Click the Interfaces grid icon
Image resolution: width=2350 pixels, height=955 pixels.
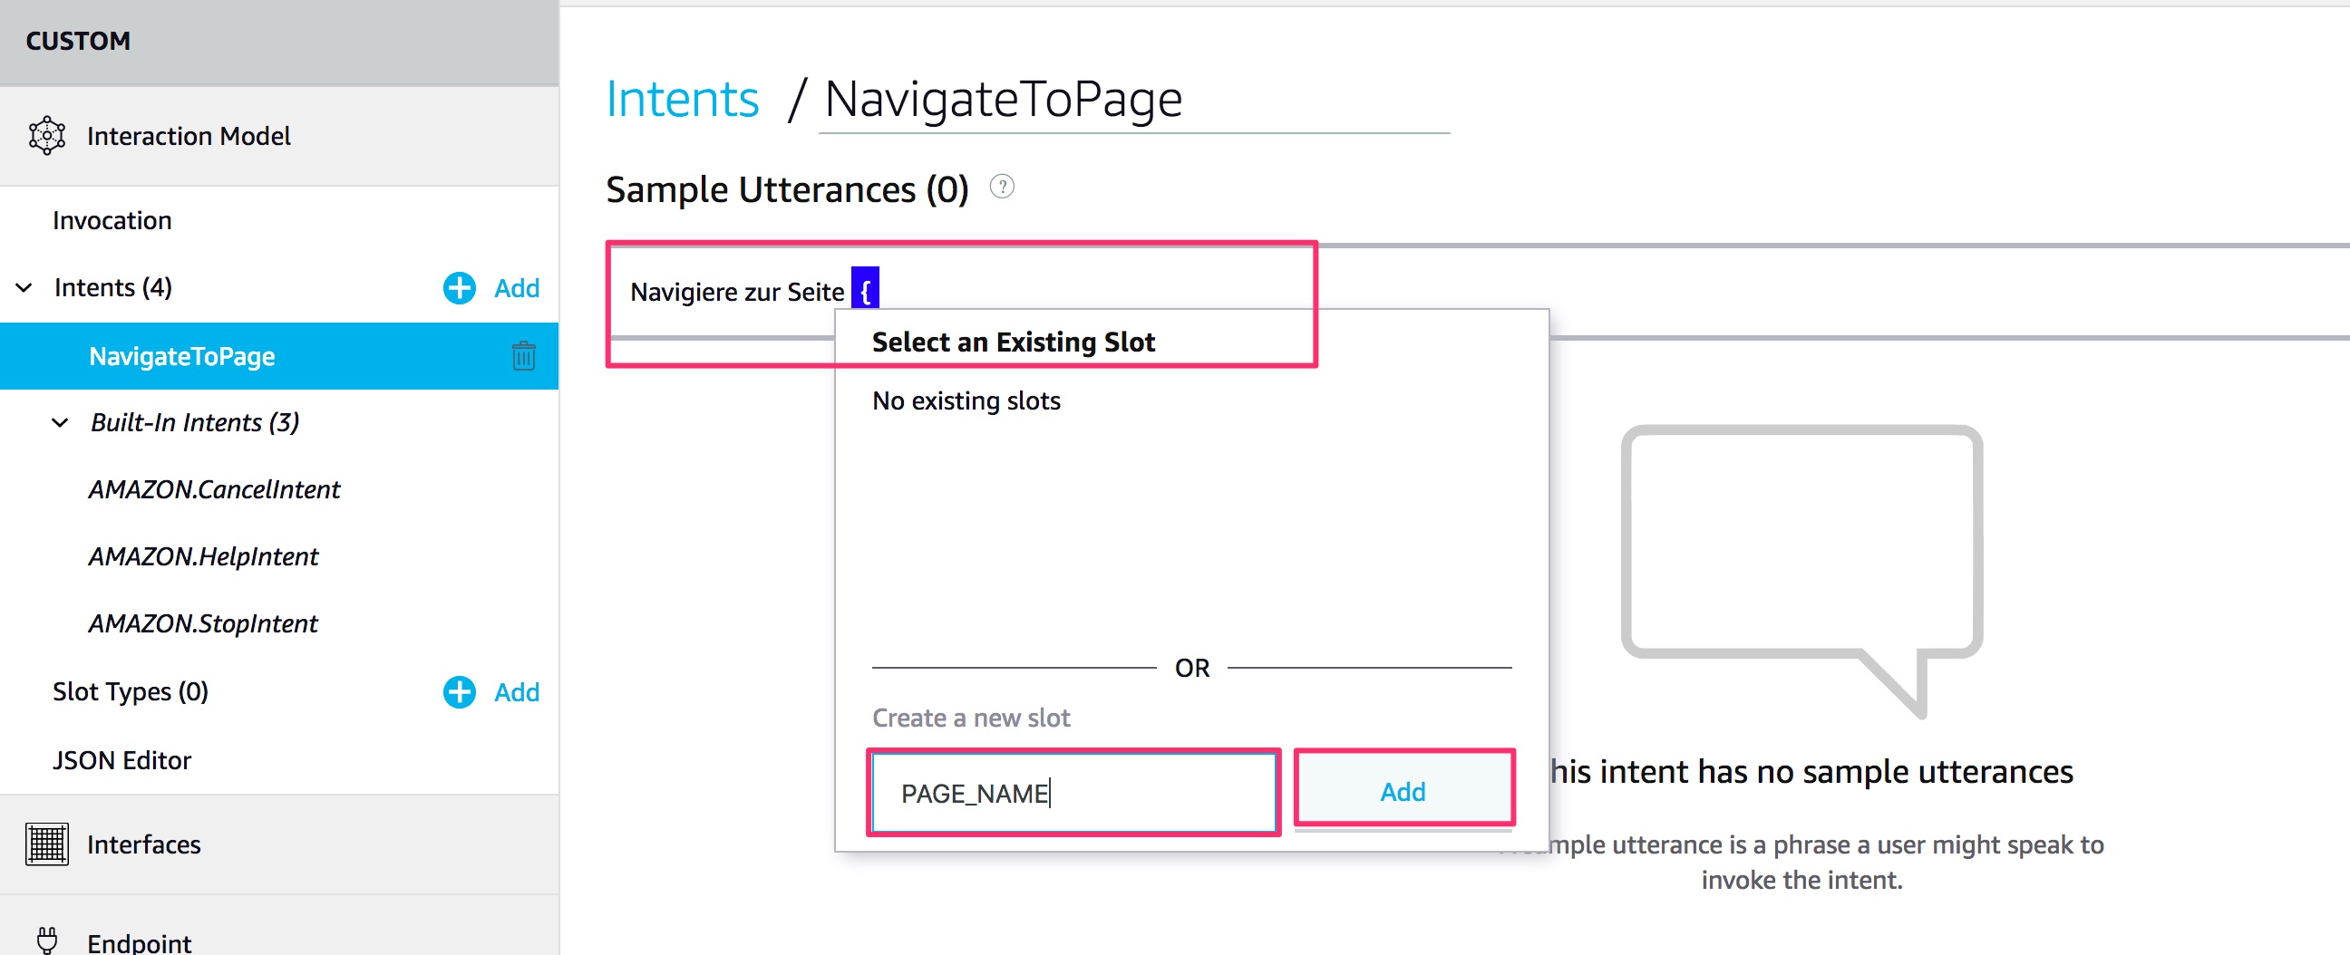click(46, 844)
